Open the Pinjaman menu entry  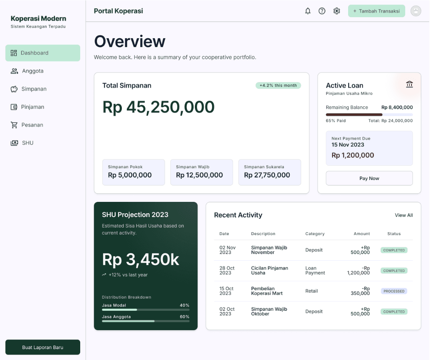43,107
